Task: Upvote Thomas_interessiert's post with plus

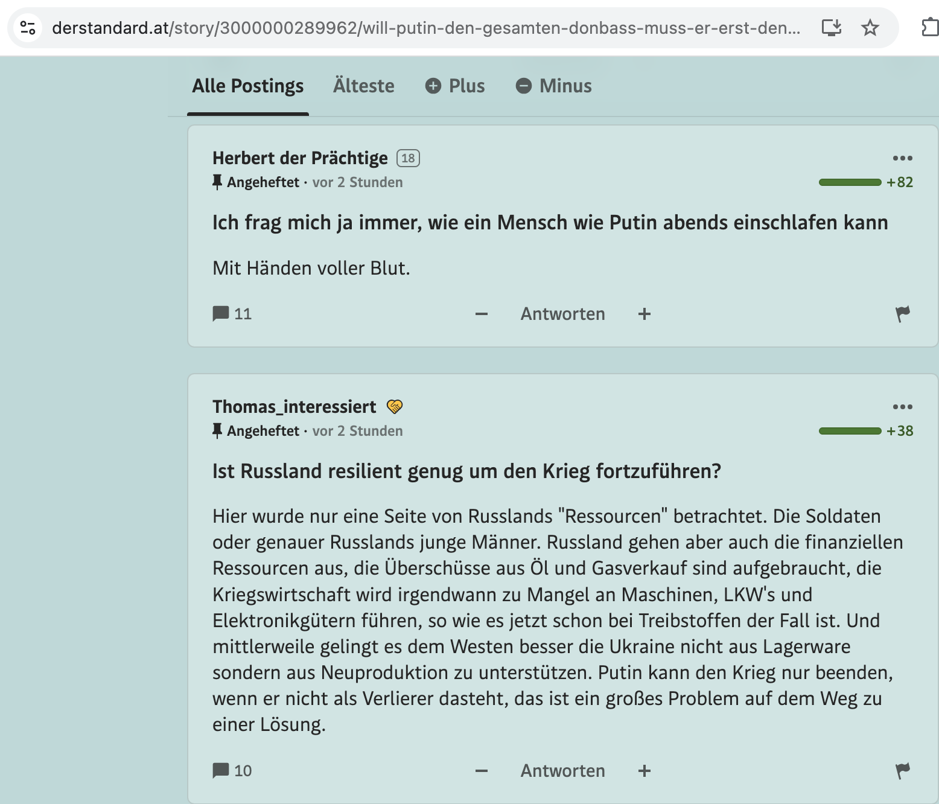Action: (x=645, y=771)
